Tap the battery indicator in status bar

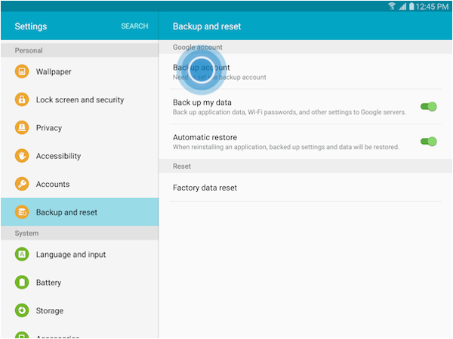[411, 6]
